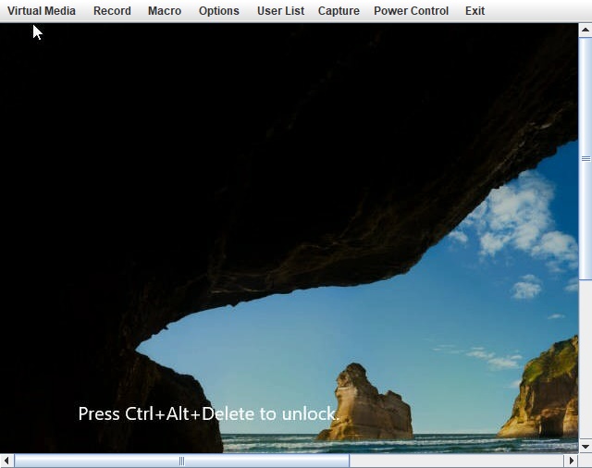Click the horizontal scrollbar thumb
The width and height of the screenshot is (592, 468).
(181, 461)
